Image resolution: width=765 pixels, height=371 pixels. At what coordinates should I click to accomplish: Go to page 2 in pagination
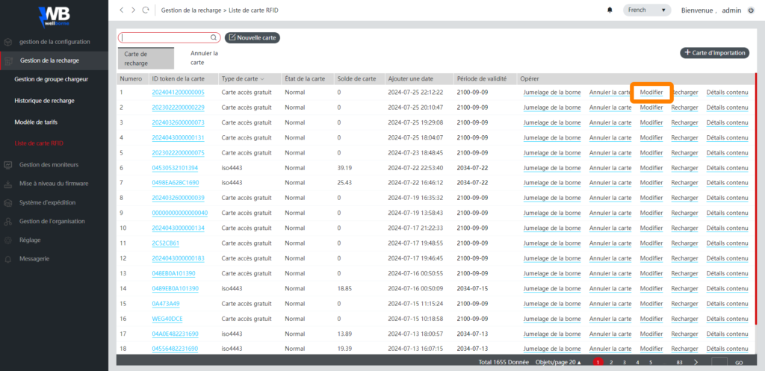coord(611,363)
